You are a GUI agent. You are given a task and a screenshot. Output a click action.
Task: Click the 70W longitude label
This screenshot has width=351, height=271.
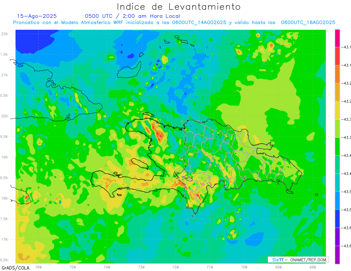point(244,267)
